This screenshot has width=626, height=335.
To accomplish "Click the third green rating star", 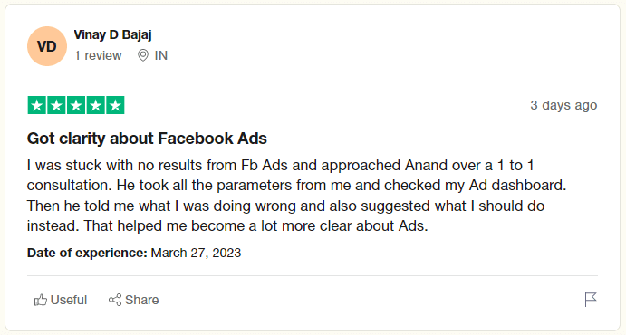I will pos(76,105).
